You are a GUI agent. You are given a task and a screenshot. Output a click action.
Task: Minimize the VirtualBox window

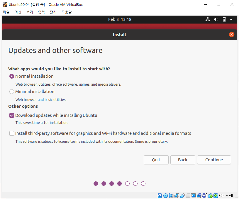pyautogui.click(x=205, y=4)
